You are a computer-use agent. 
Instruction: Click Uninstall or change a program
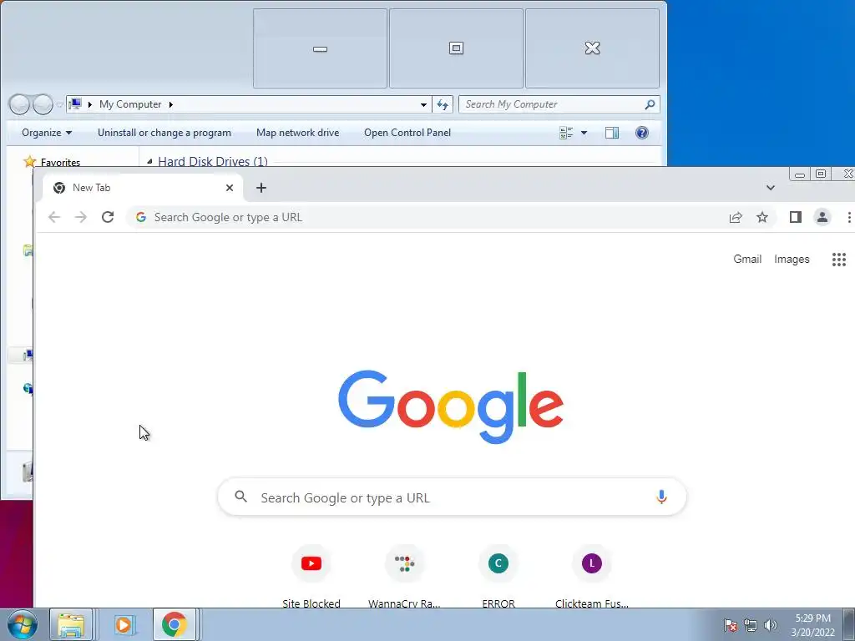pos(164,133)
